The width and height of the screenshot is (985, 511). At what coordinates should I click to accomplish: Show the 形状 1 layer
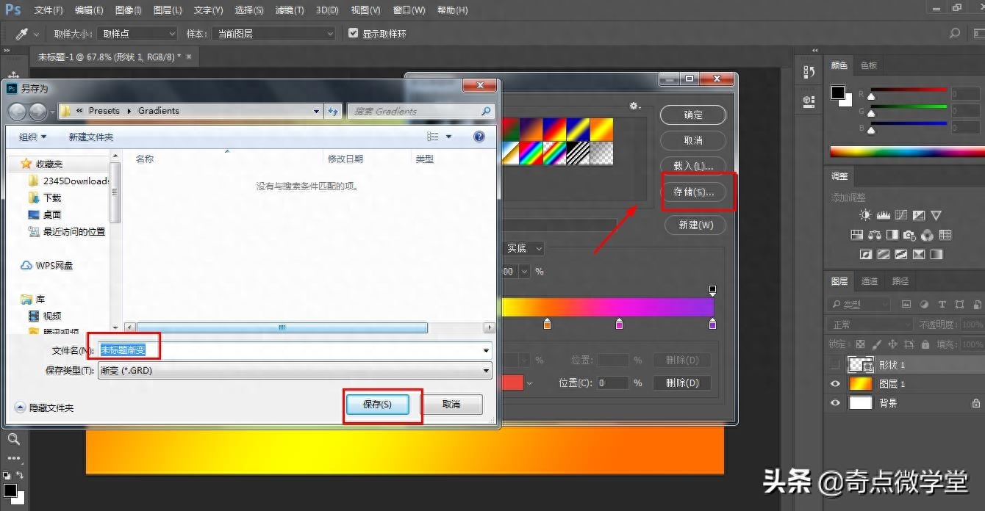tap(835, 365)
